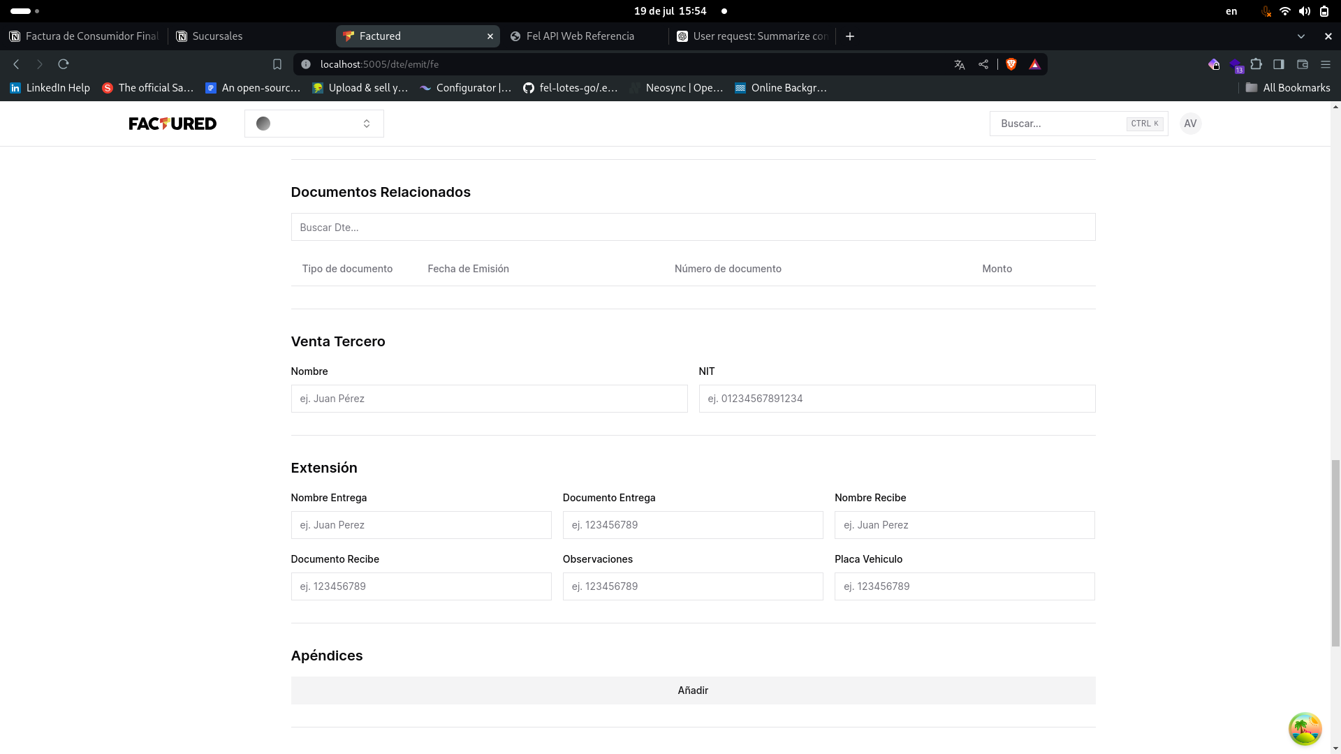Image resolution: width=1341 pixels, height=754 pixels.
Task: Switch to the Sucursales tab
Action: pos(217,36)
